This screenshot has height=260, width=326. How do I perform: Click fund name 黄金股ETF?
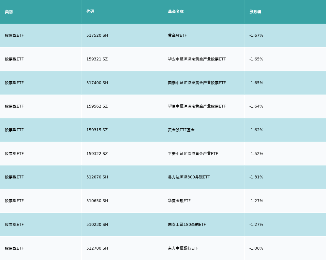coord(177,35)
